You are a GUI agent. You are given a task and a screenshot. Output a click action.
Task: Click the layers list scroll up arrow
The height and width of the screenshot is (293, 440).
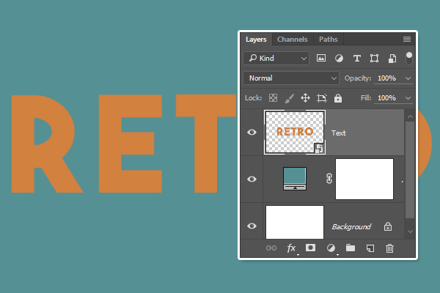410,116
